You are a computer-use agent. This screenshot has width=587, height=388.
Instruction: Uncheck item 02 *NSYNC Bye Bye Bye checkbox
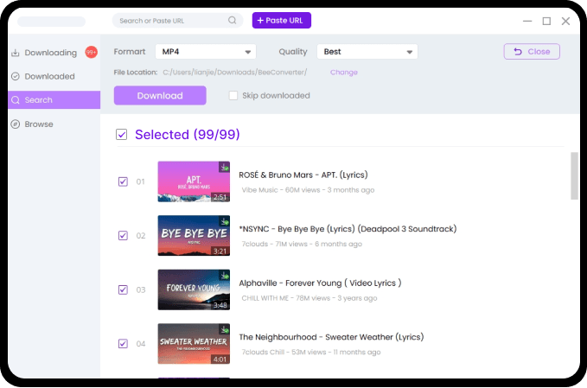pyautogui.click(x=123, y=235)
